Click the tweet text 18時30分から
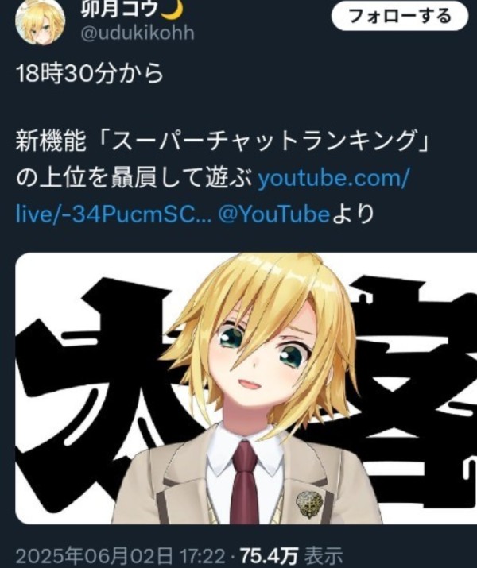 (x=90, y=74)
